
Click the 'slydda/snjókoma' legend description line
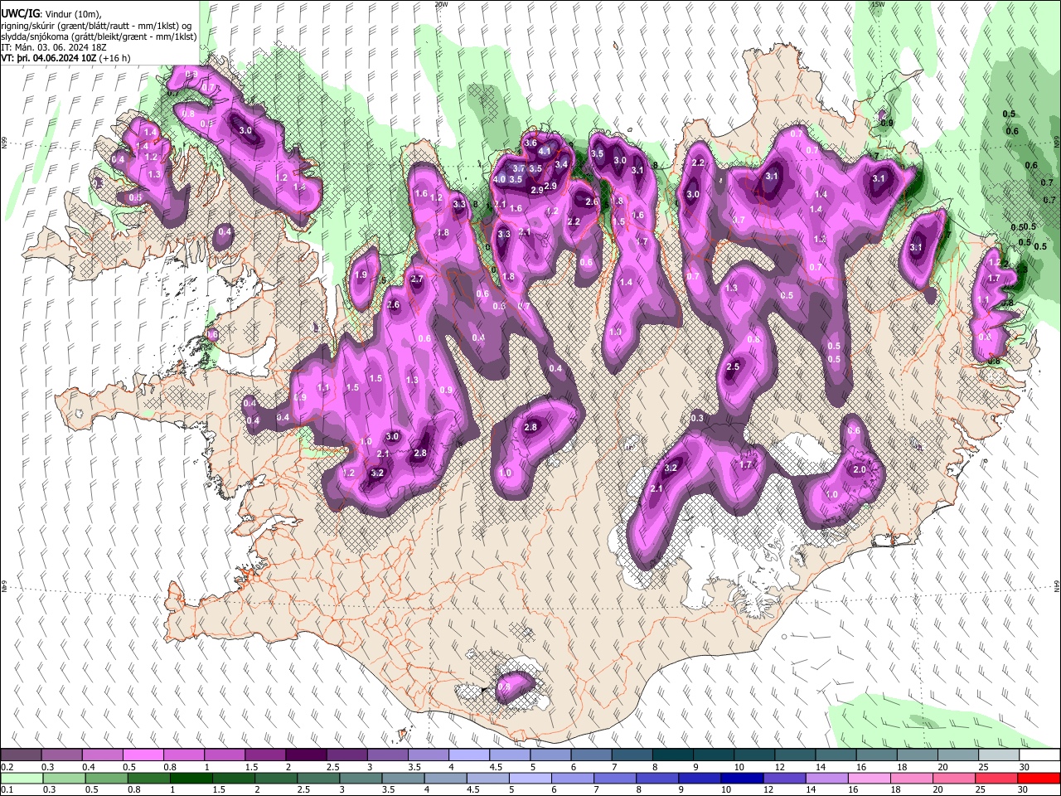tap(99, 36)
